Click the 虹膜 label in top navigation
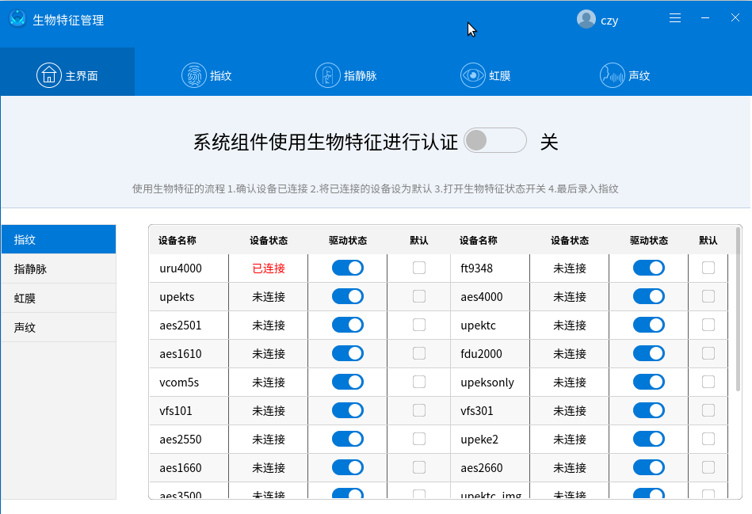Image resolution: width=752 pixels, height=514 pixels. click(x=500, y=76)
